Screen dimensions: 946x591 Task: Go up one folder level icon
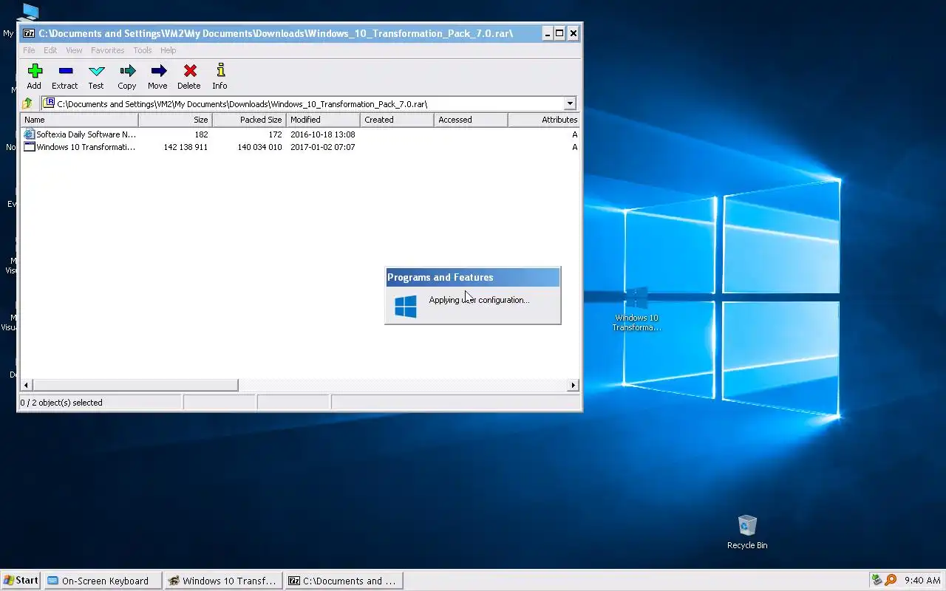click(x=27, y=103)
